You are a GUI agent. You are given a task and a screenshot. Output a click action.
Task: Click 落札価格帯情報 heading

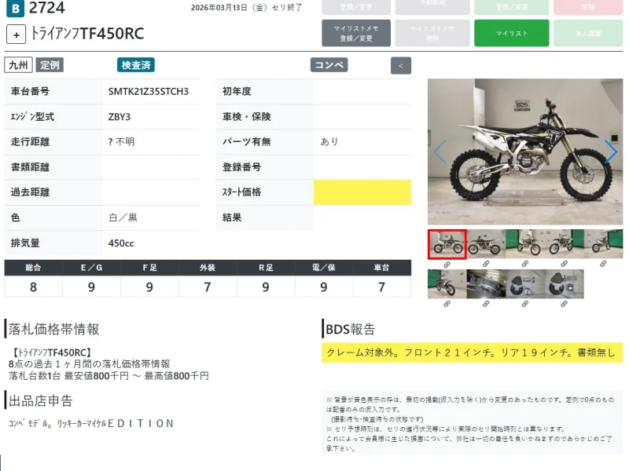(x=53, y=329)
